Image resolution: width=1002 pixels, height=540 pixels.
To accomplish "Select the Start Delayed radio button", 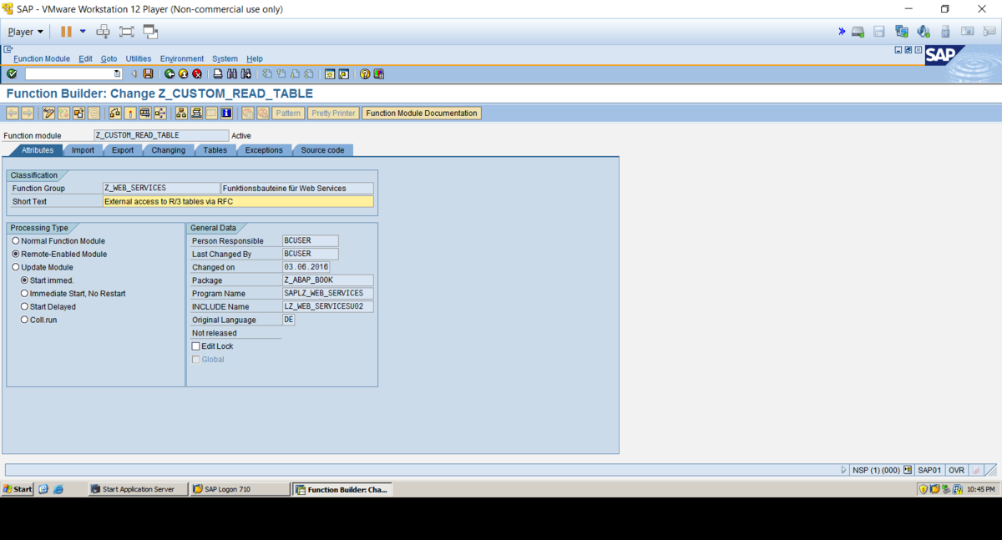I will point(24,306).
